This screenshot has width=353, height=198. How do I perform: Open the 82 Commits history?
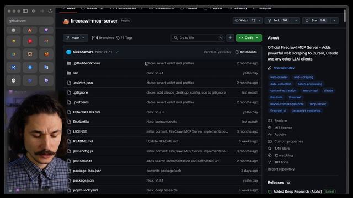pos(246,52)
